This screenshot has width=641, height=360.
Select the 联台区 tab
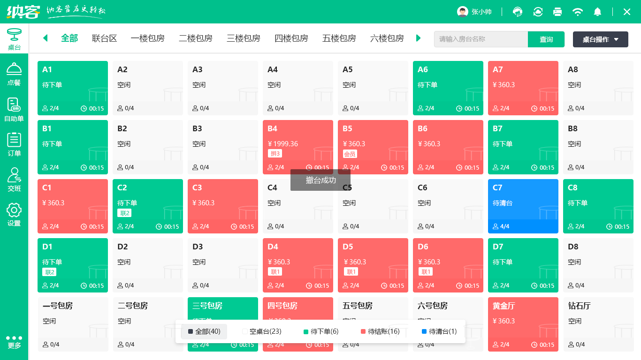[104, 38]
